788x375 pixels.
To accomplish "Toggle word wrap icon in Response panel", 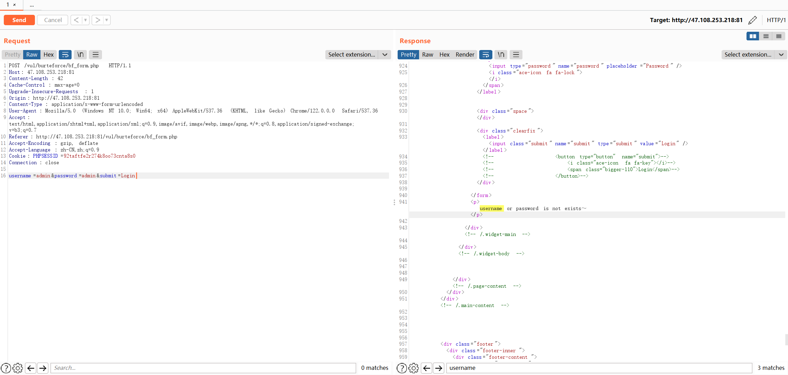I will point(485,55).
